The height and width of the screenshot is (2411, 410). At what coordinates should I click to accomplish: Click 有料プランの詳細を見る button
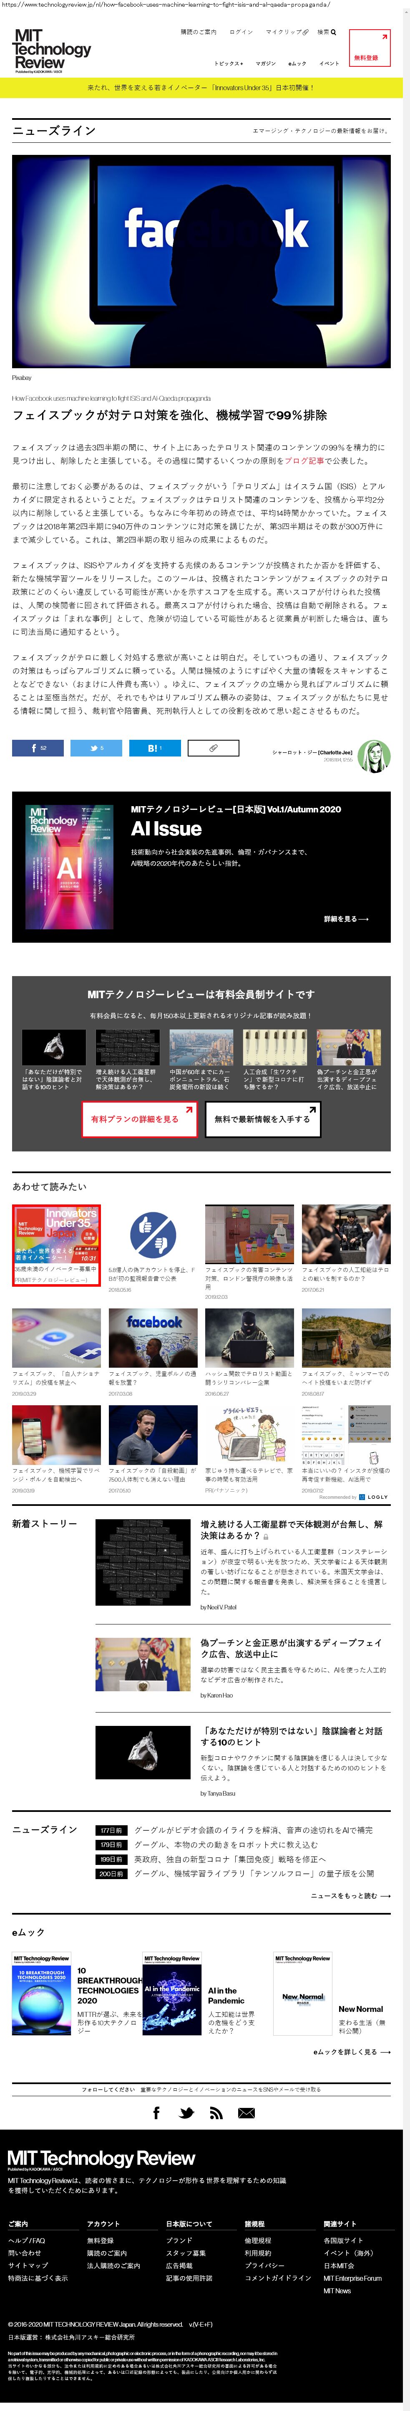138,1118
